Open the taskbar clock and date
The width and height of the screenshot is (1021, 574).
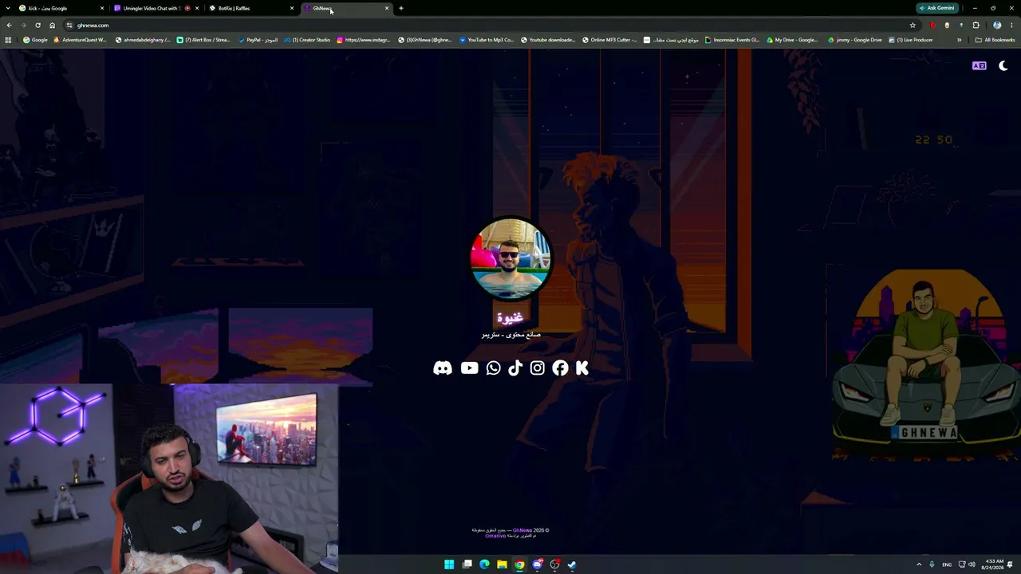(994, 564)
